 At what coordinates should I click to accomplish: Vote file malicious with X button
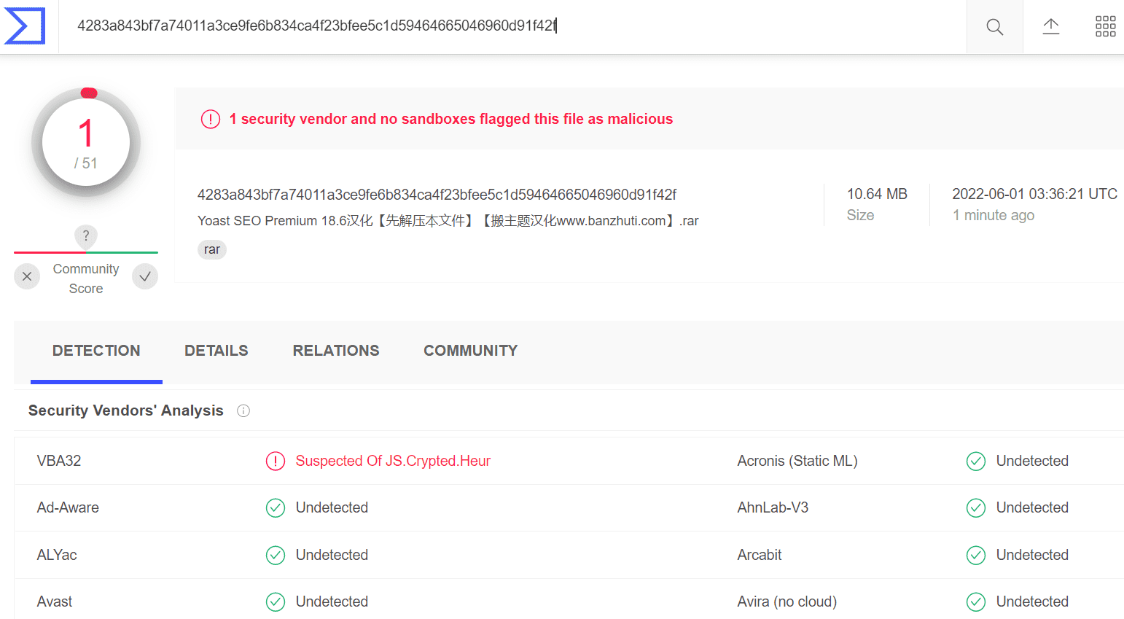pos(27,276)
